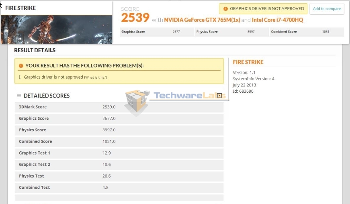Click the Fire Strike title heading
This screenshot has height=204, width=350.
click(x=20, y=8)
